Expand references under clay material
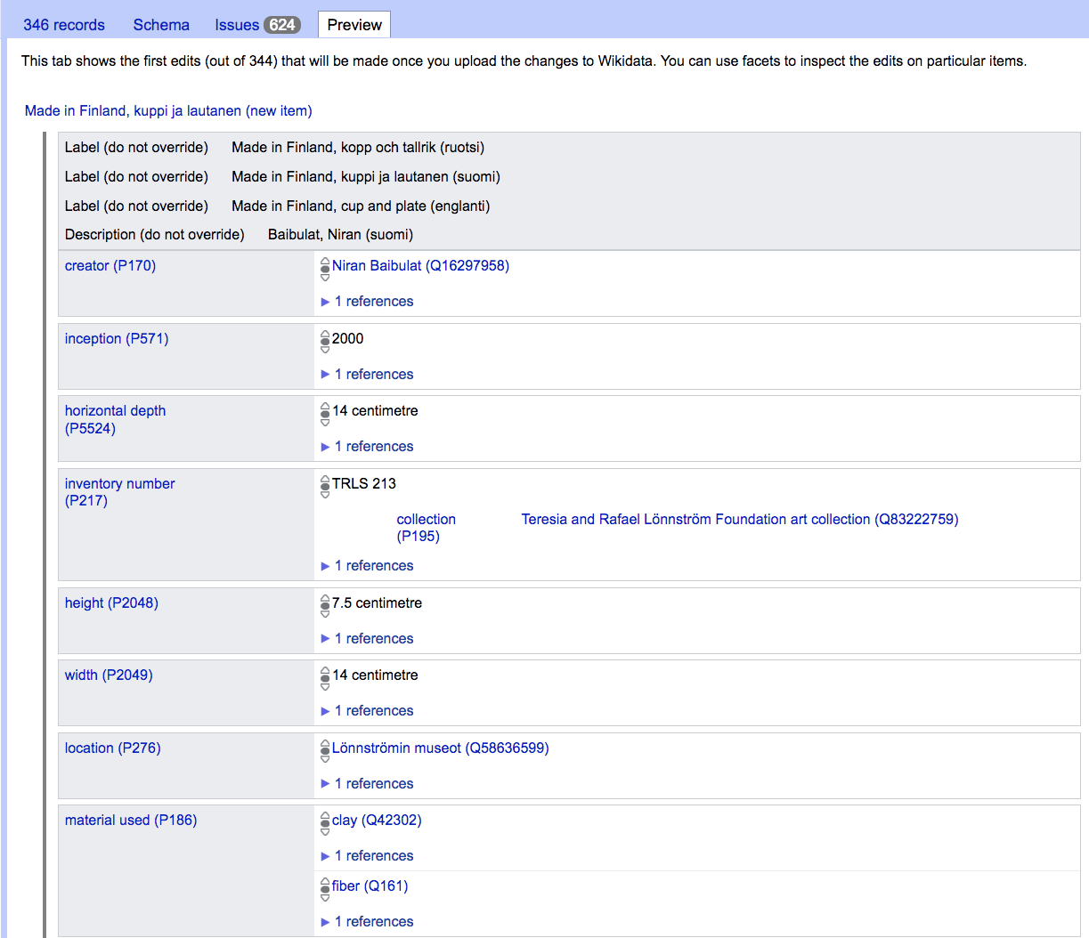1089x938 pixels. pyautogui.click(x=367, y=856)
